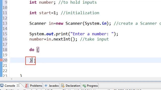Click the 'do' keyword on line 18

pyautogui.click(x=32, y=50)
